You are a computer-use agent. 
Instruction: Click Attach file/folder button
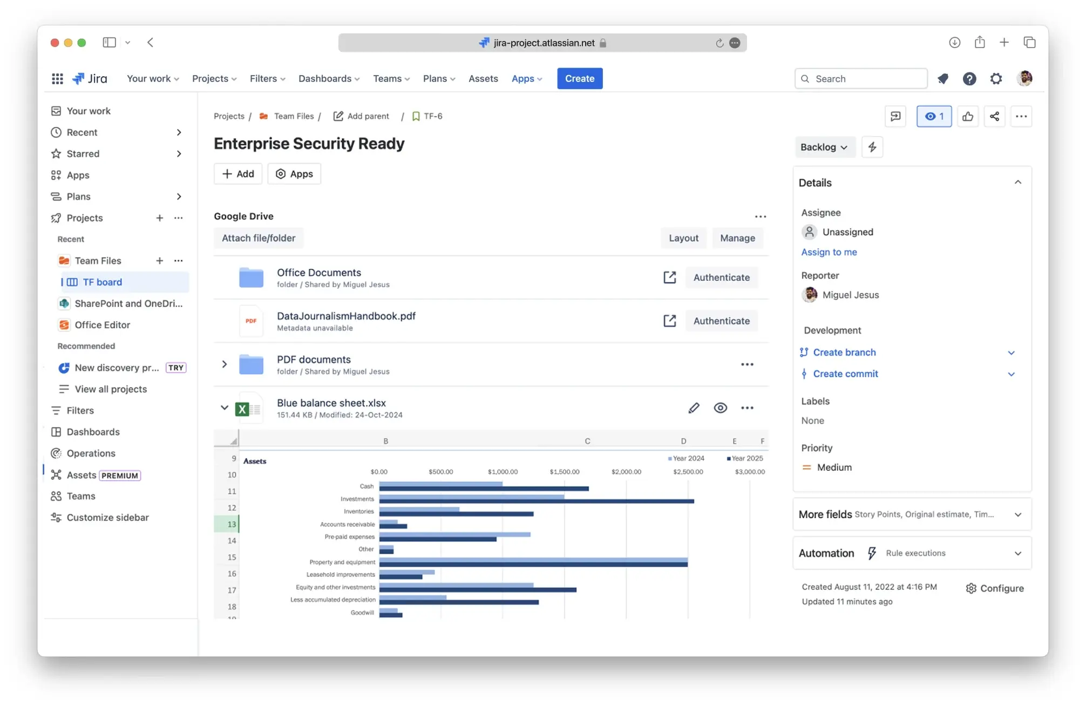pos(259,238)
